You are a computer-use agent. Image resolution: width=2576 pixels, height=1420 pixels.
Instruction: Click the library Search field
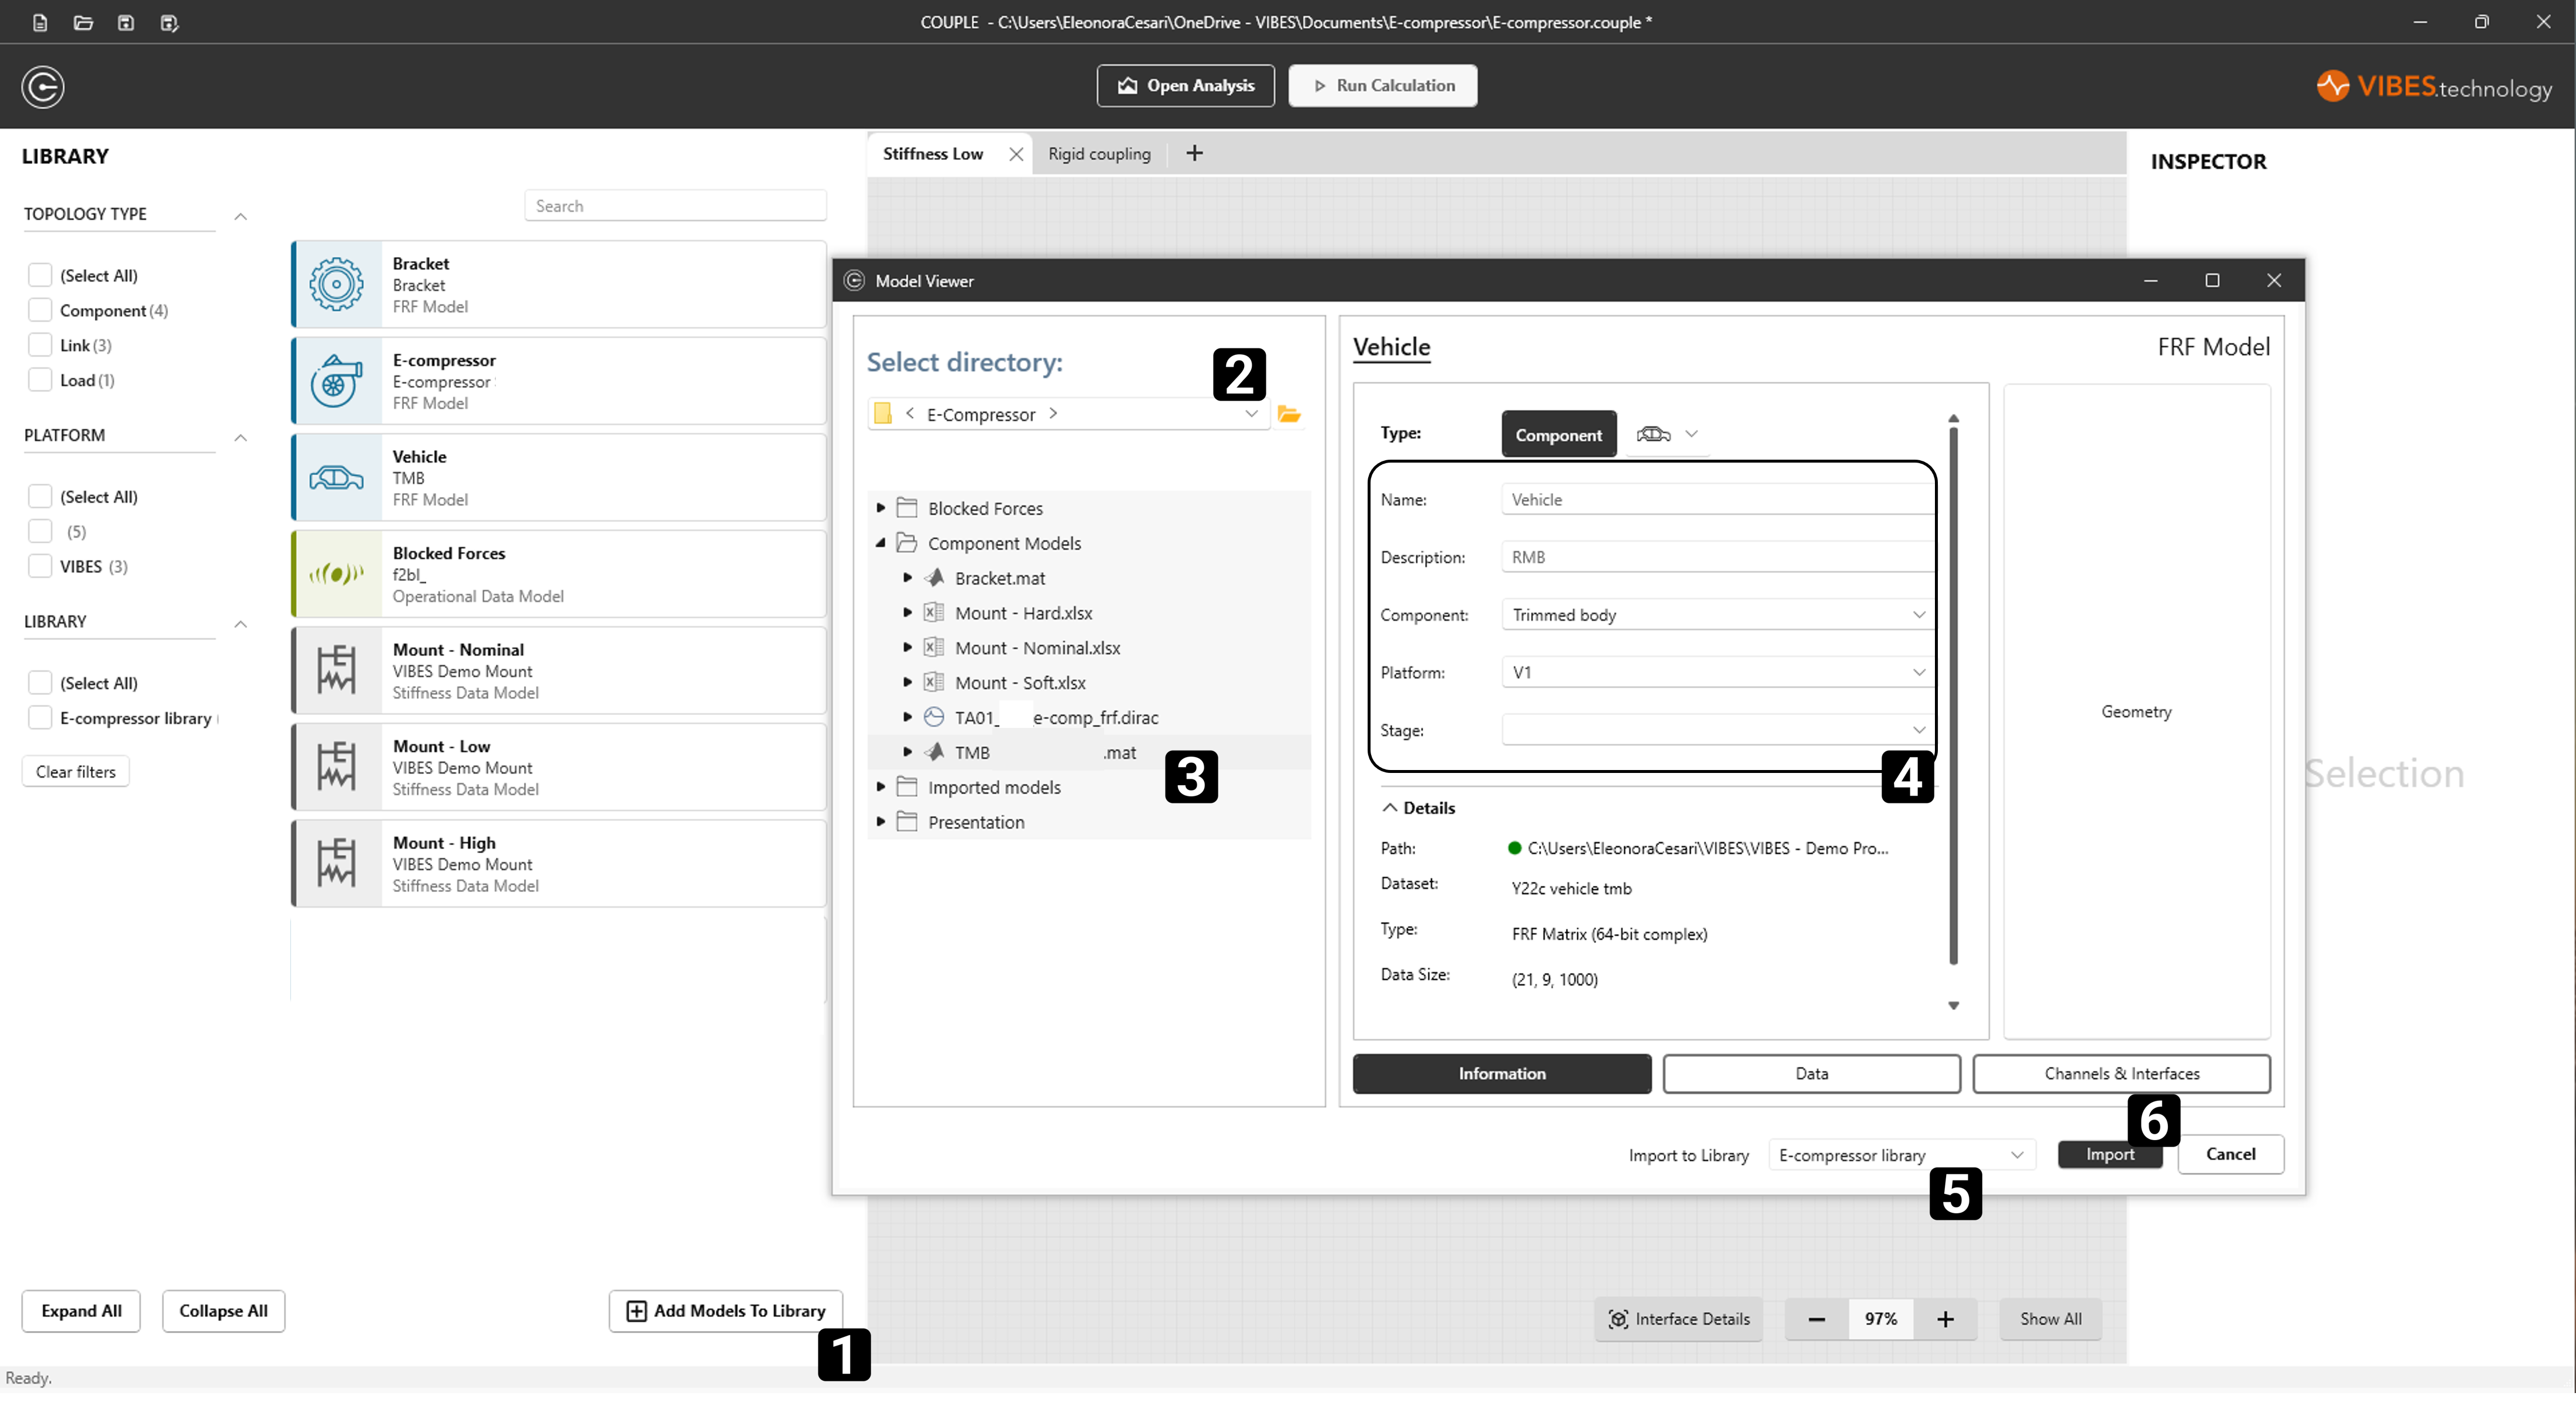[x=676, y=206]
